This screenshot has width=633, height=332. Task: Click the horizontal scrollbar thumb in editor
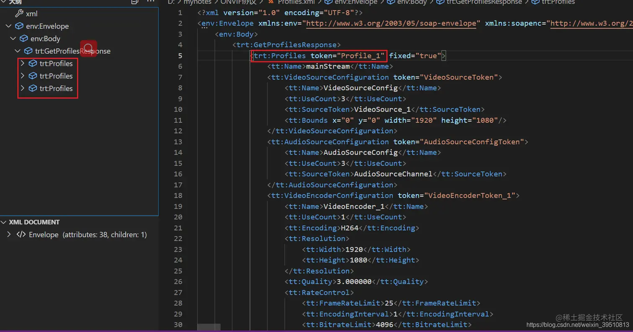click(208, 327)
